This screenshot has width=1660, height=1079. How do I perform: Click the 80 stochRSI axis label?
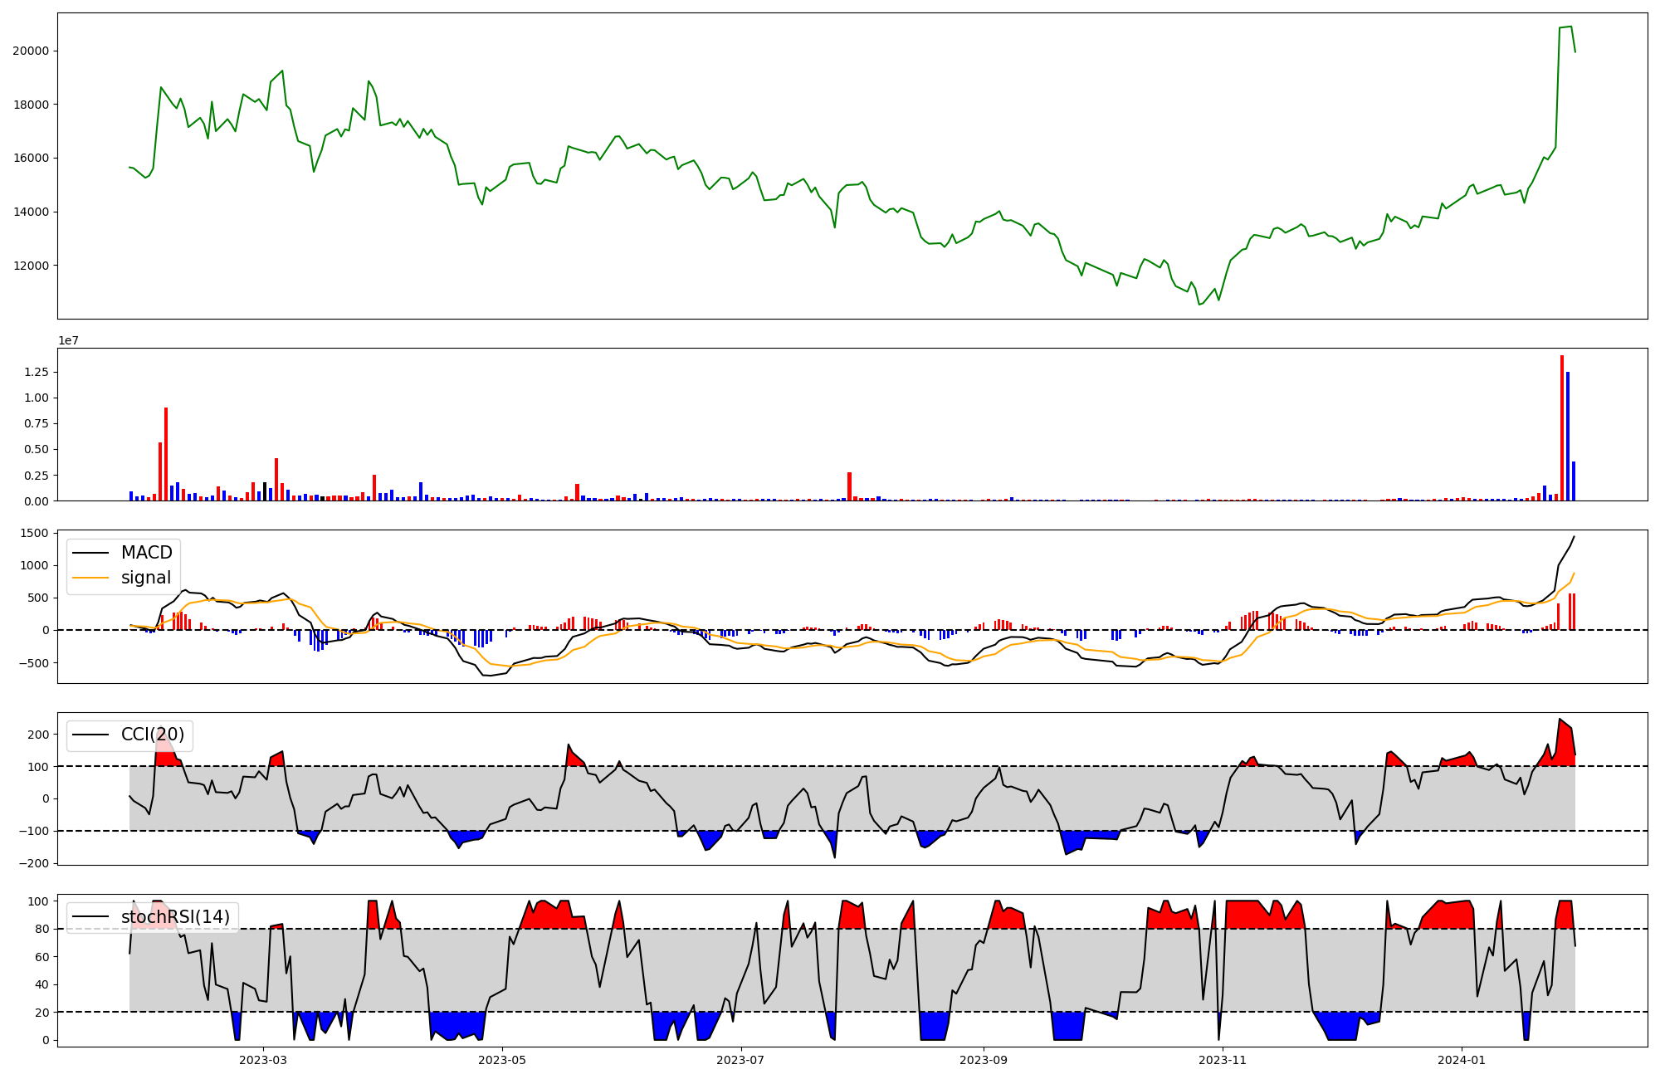[41, 929]
